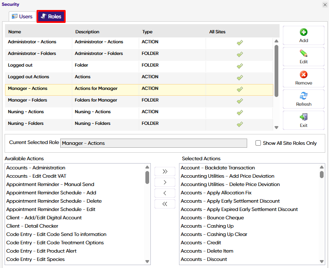Select Accounts - Delete Item action
This screenshot has width=329, height=268.
coord(207,251)
